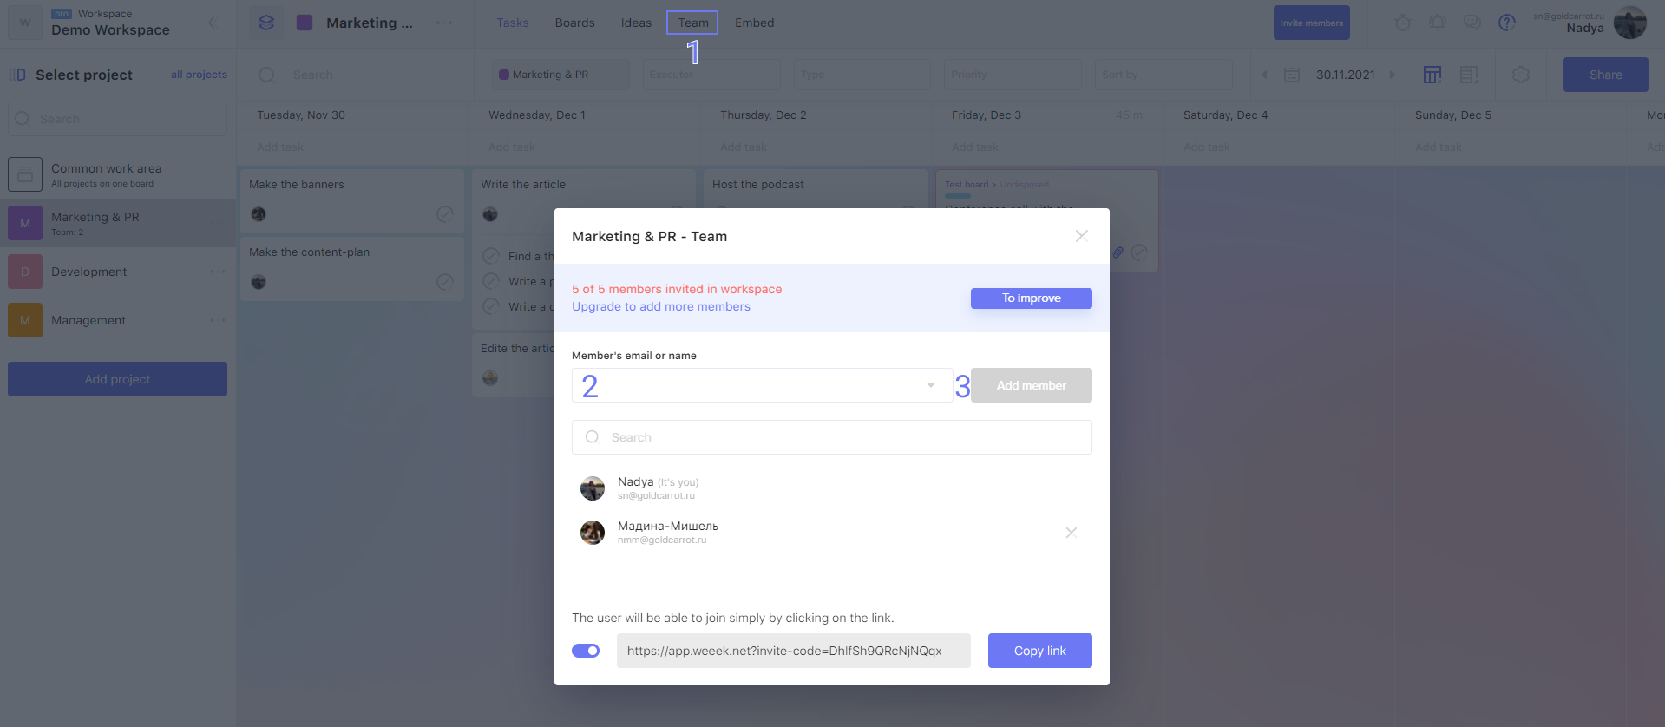Screen dimensions: 1665x727
Task: Remove Мадина-Мишель from the team
Action: point(1071,533)
